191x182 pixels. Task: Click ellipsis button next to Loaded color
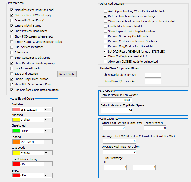click(50, 142)
